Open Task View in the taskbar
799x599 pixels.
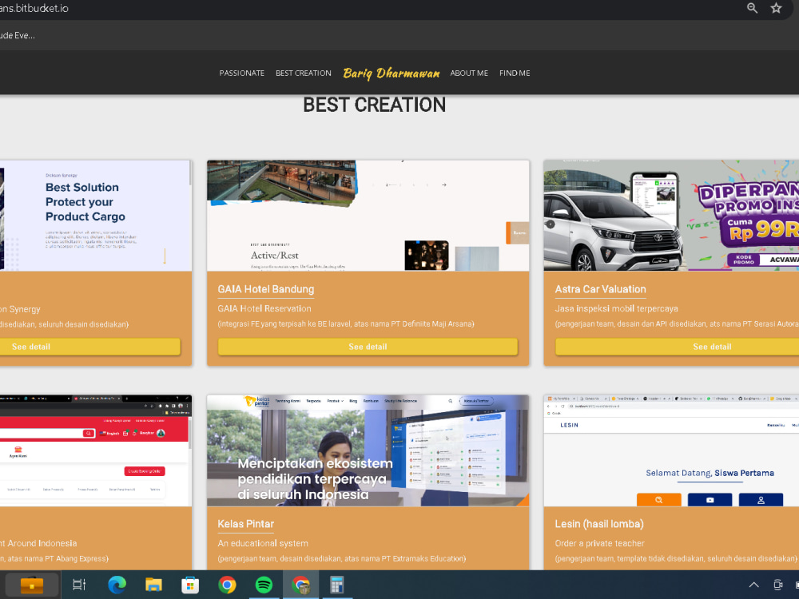(x=79, y=585)
